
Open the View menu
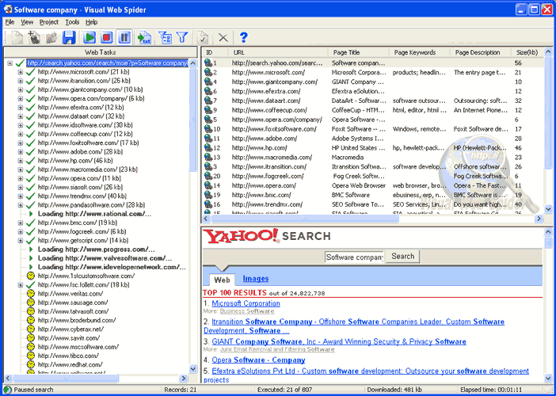click(x=27, y=22)
